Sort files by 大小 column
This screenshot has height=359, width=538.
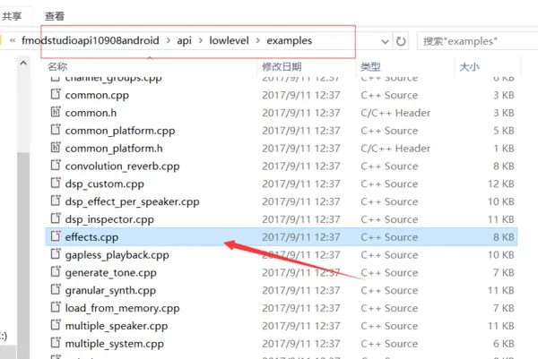[469, 66]
